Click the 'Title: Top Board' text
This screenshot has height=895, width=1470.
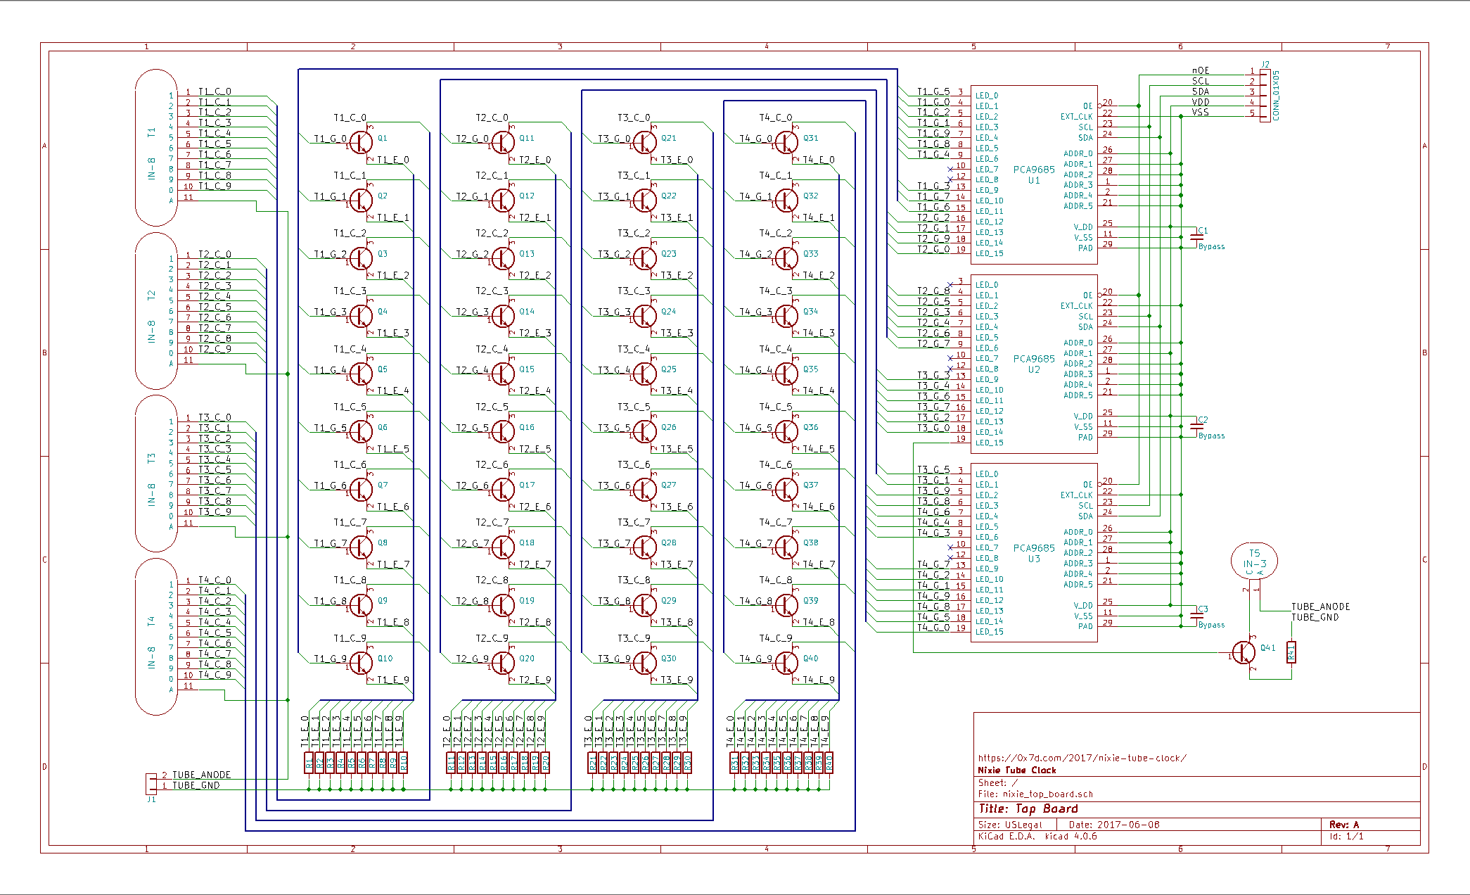tap(1028, 809)
